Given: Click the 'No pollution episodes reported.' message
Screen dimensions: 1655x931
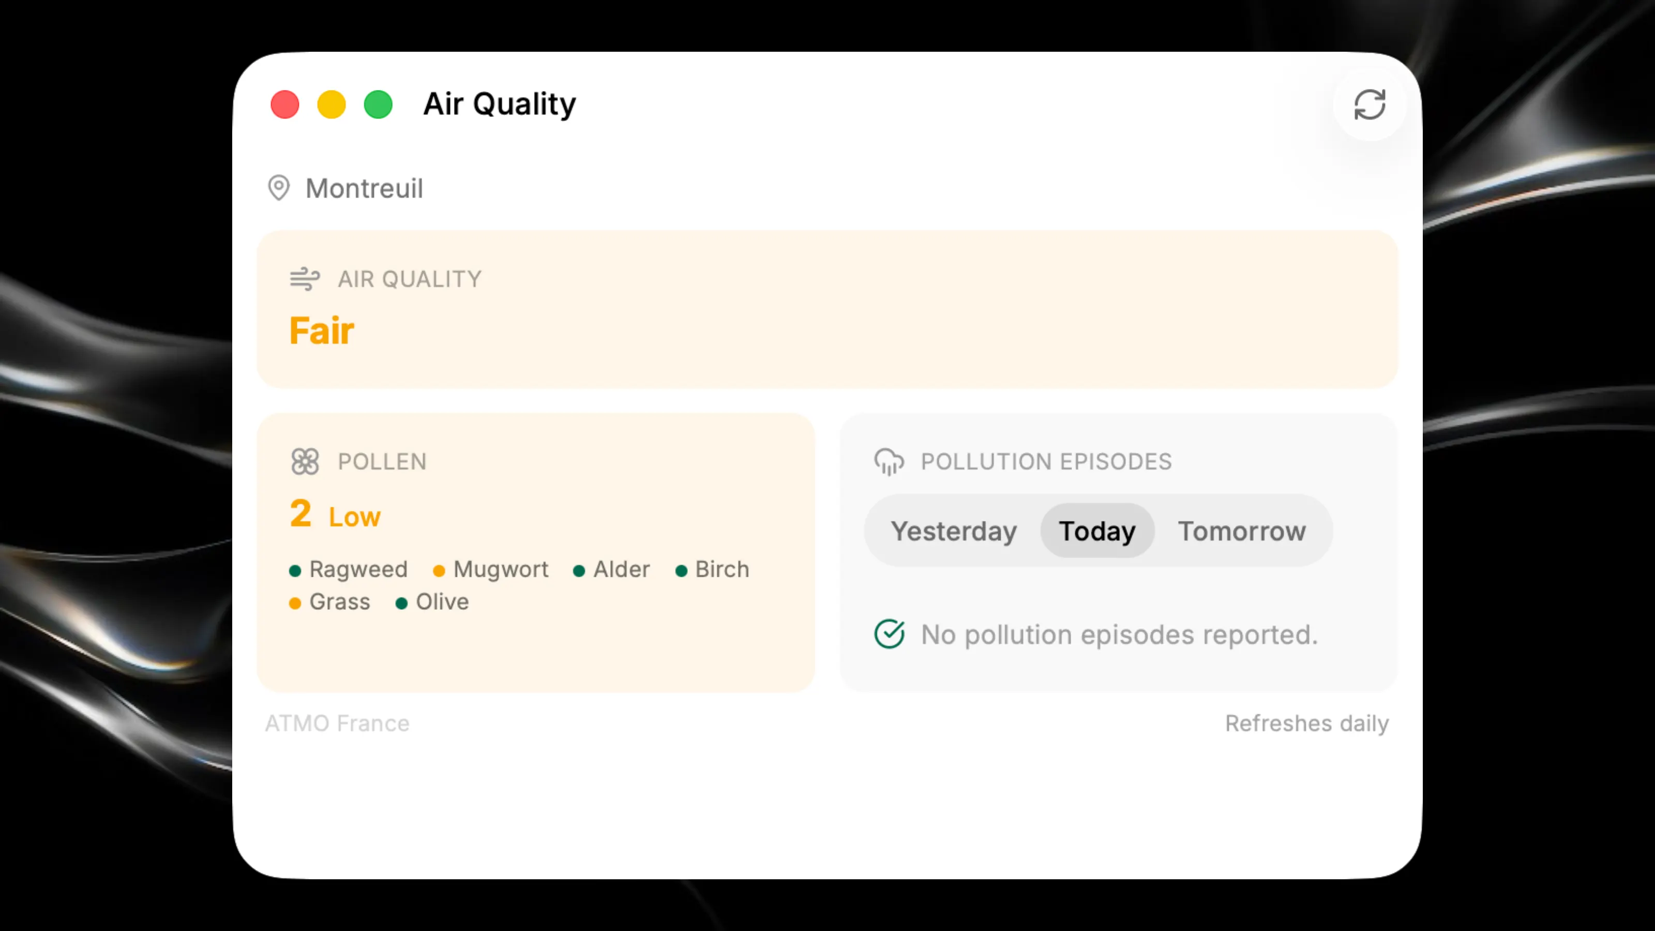Looking at the screenshot, I should [1119, 635].
